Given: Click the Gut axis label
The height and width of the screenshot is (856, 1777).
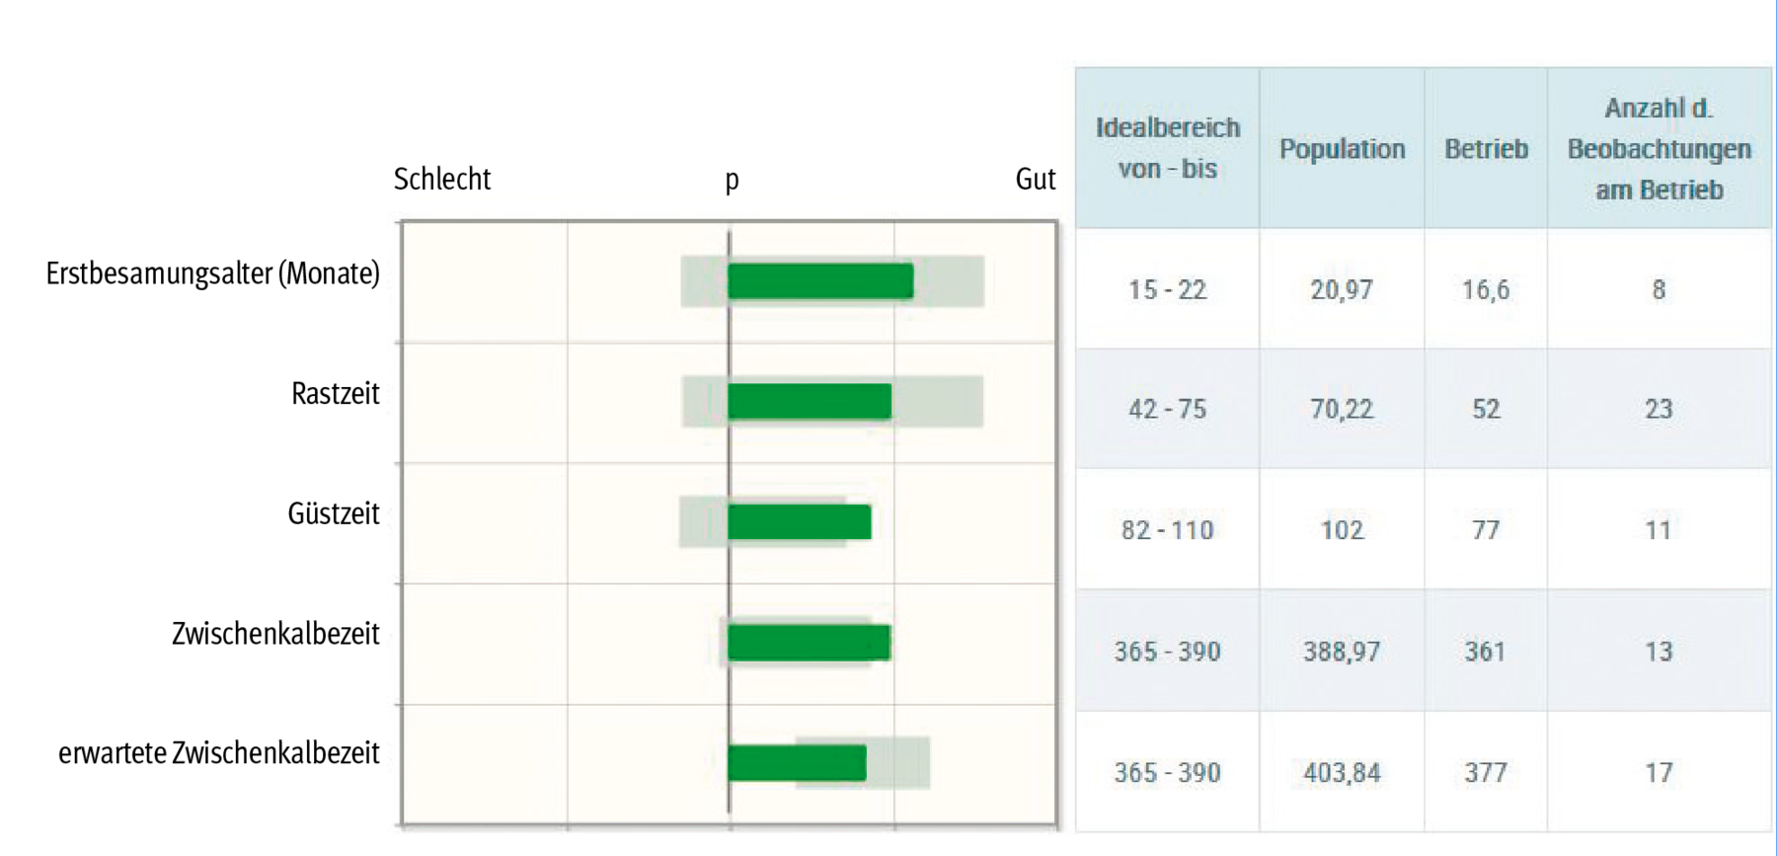Looking at the screenshot, I should pos(1035,180).
